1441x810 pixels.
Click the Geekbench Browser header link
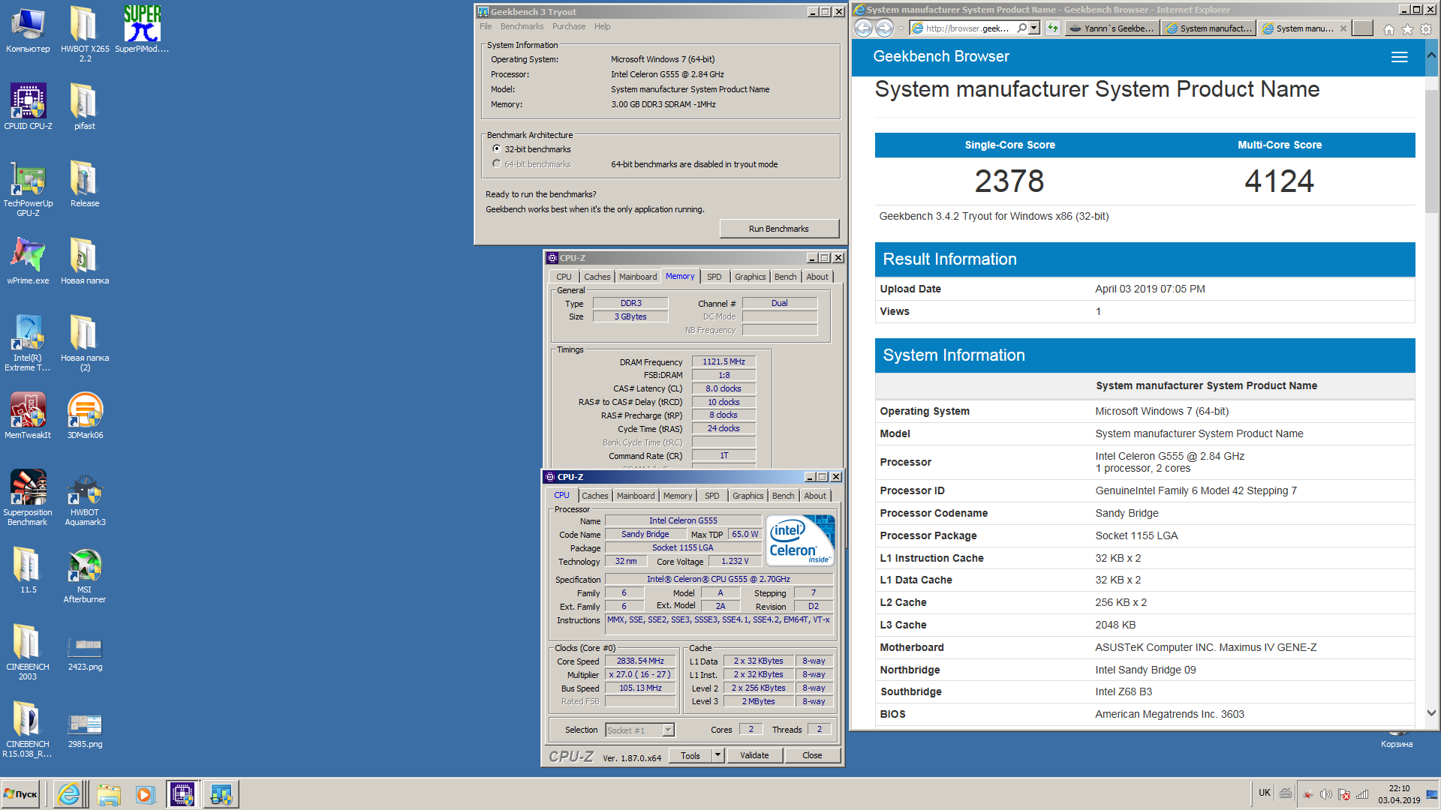[x=940, y=56]
